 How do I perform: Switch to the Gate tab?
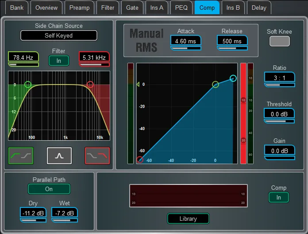coord(132,8)
